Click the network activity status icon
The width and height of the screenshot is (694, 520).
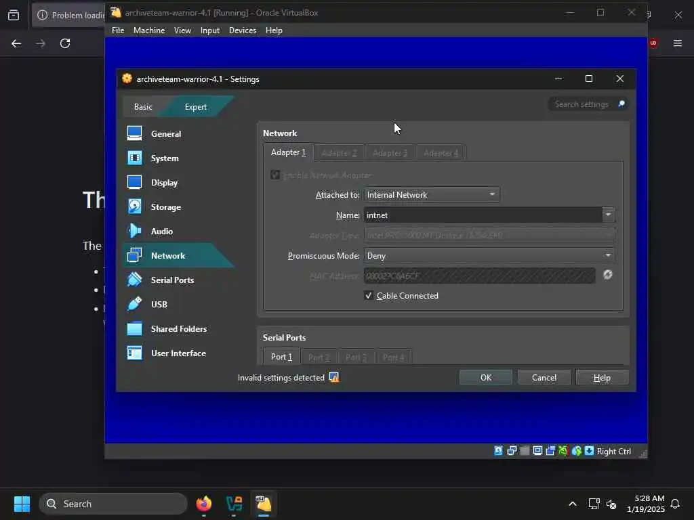pyautogui.click(x=512, y=450)
